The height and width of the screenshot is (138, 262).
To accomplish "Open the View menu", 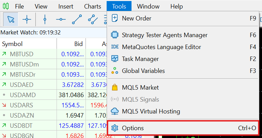I will point(41,6).
